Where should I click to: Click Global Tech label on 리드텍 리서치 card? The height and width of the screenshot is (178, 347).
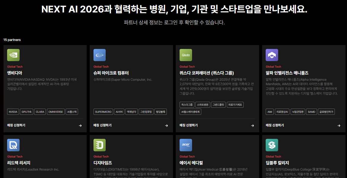[x=15, y=157]
